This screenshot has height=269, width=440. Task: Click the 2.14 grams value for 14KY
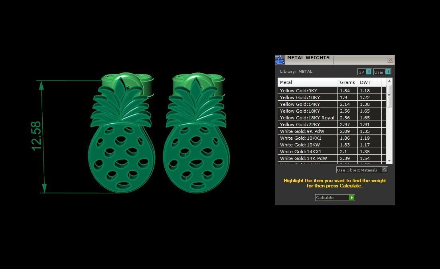click(345, 104)
